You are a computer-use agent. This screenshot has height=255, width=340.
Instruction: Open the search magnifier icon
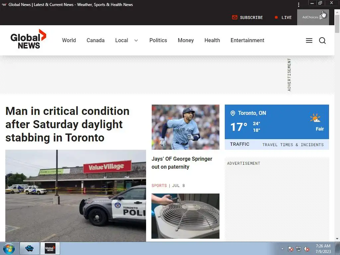pyautogui.click(x=322, y=41)
